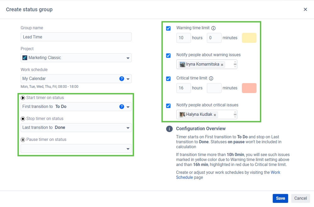The image size is (314, 207).
Task: Click Halyna Kudlak's avatar
Action: pyautogui.click(x=182, y=115)
